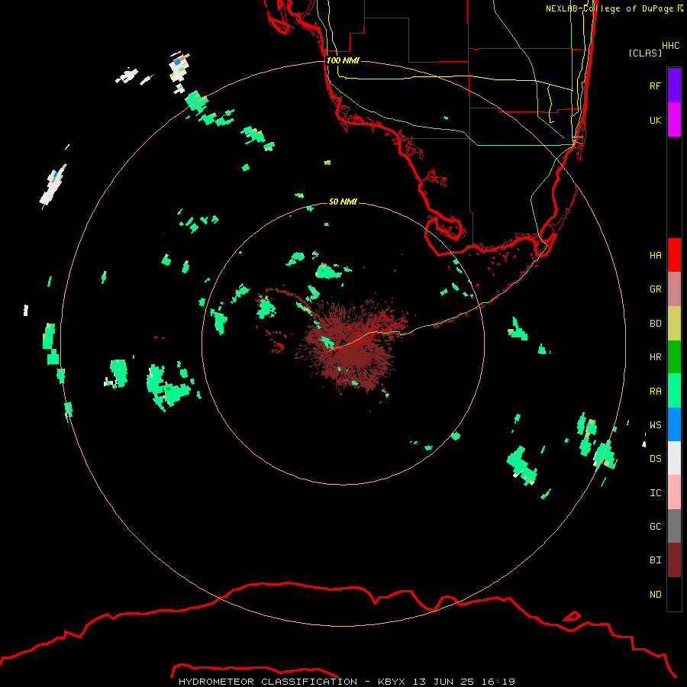Click the 'GC' legend label
Viewport: 687px width, 687px height.
[x=655, y=527]
